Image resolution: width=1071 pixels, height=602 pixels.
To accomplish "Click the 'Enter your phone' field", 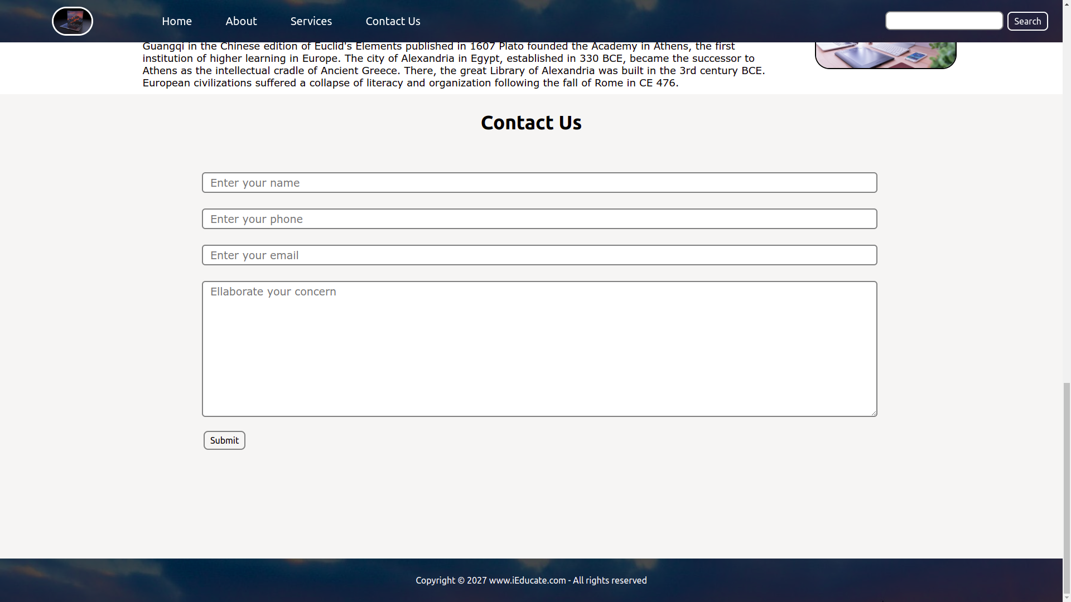I will coord(539,219).
